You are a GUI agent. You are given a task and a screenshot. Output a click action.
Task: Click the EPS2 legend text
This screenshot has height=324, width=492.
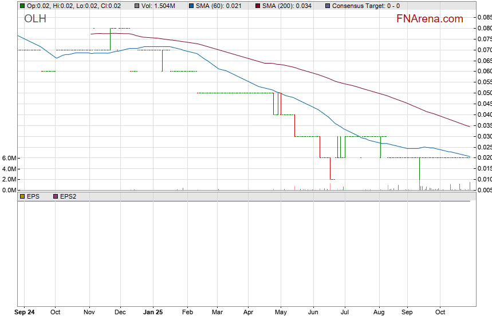pyautogui.click(x=68, y=196)
